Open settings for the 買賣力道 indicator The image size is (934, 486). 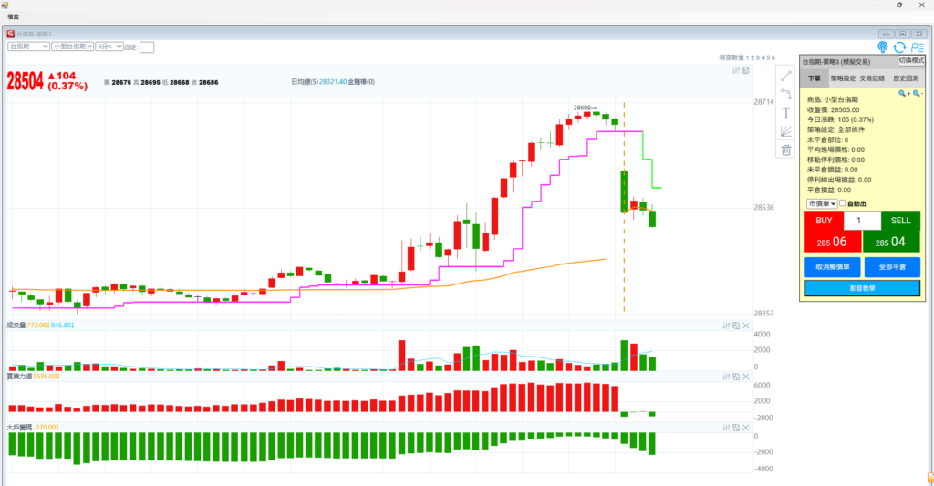click(725, 377)
